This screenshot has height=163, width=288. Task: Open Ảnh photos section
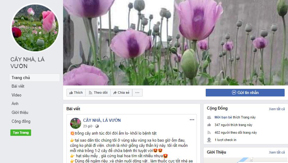point(15,103)
